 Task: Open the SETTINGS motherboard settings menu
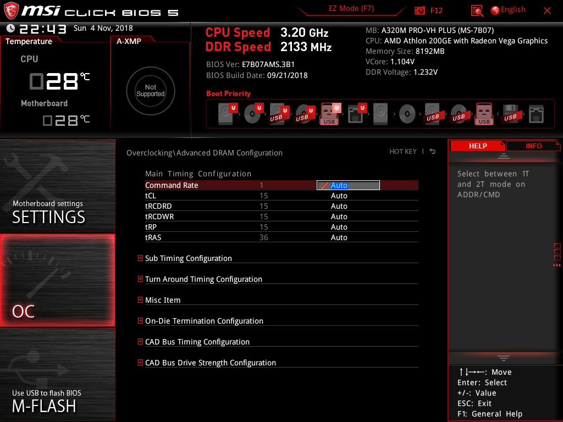[x=57, y=186]
